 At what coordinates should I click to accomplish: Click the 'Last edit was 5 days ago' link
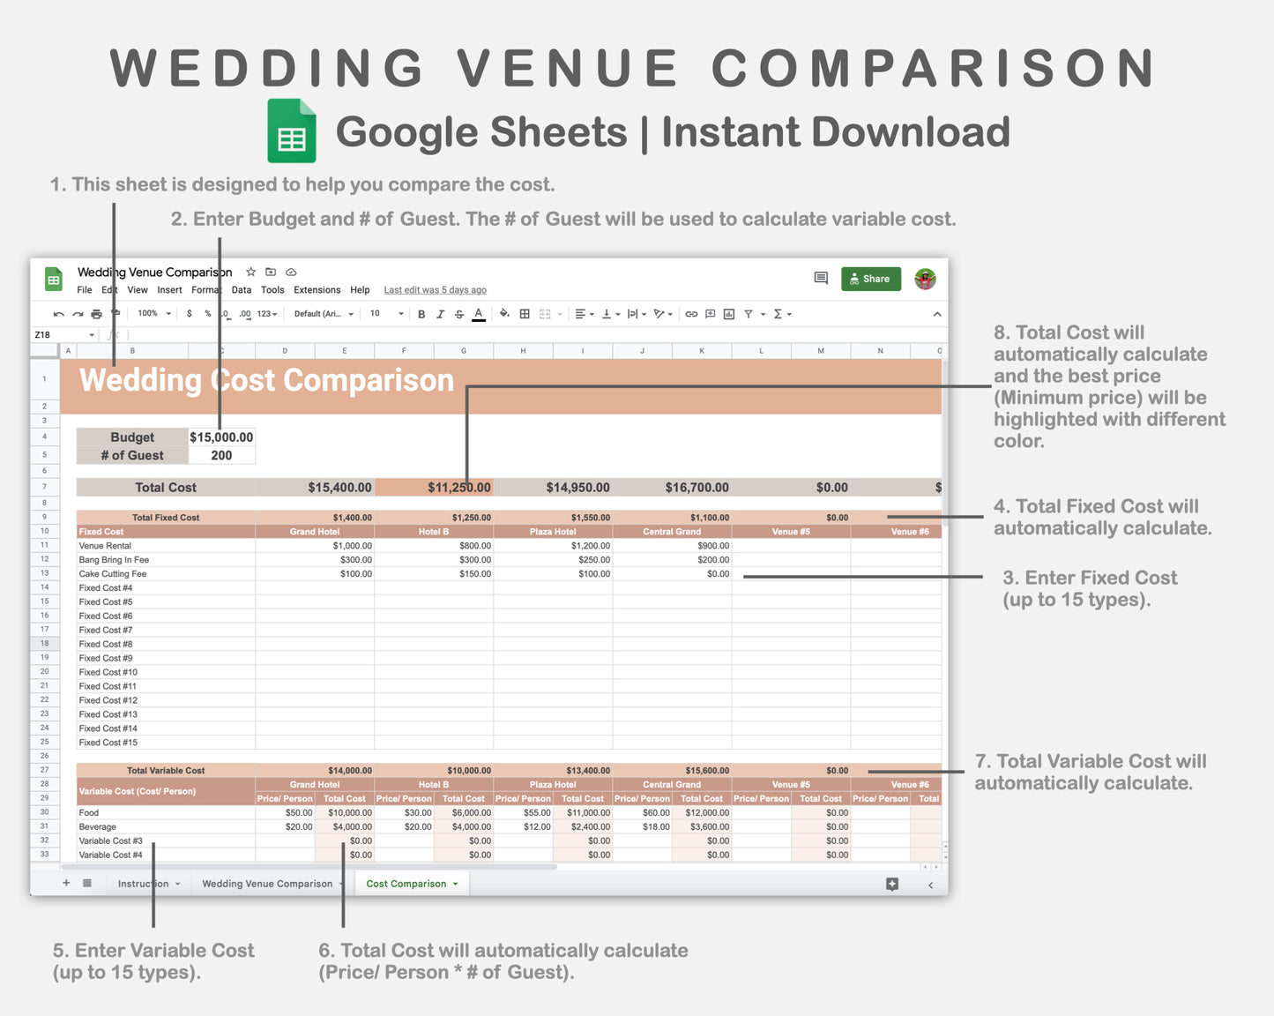pos(435,289)
